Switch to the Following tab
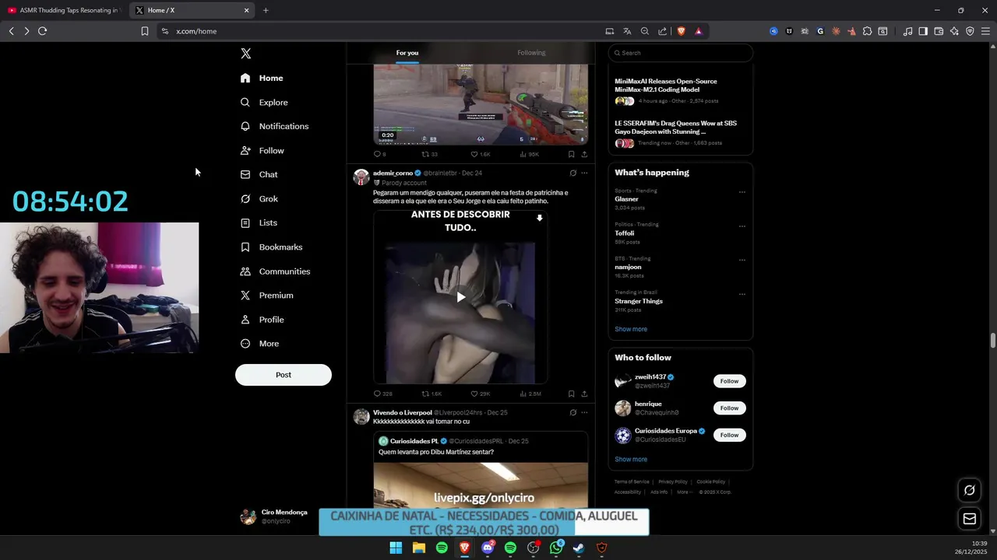Image resolution: width=997 pixels, height=560 pixels. click(531, 53)
